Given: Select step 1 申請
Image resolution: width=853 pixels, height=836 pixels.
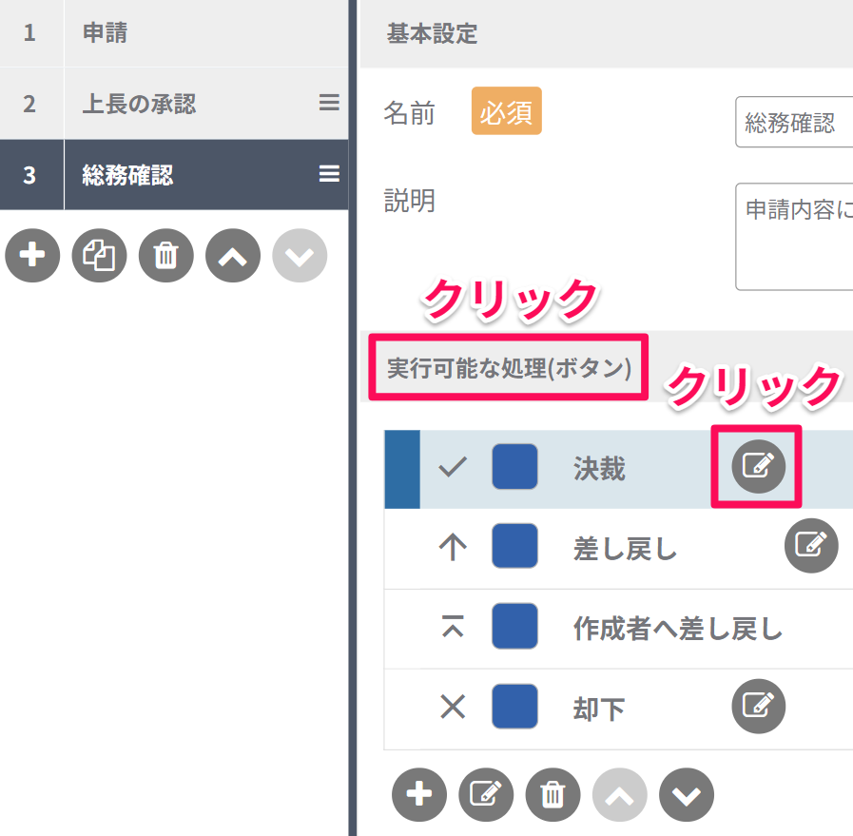Looking at the screenshot, I should coord(174,32).
